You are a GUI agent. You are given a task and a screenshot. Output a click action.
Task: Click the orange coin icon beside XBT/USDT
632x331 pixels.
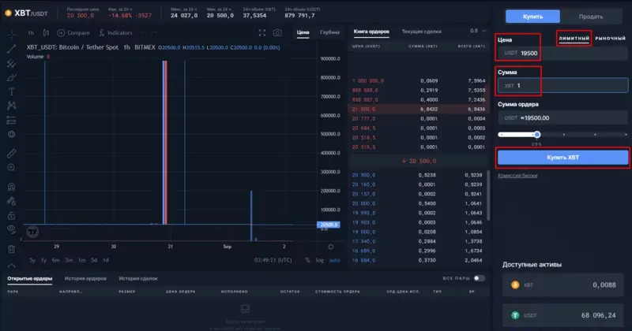coord(8,13)
